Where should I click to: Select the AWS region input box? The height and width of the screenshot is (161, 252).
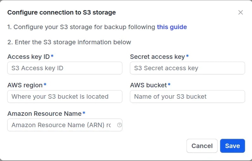(x=65, y=96)
